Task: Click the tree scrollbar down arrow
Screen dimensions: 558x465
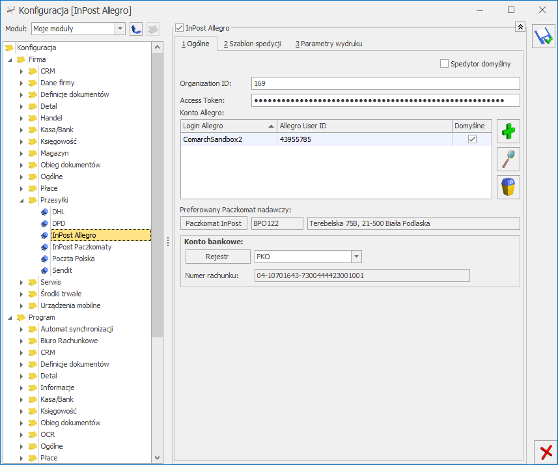Action: 158,458
